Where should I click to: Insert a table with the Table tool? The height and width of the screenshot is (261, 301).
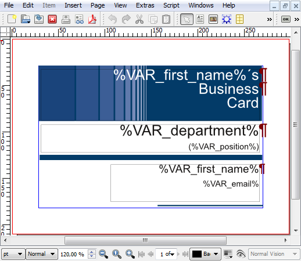click(239, 19)
